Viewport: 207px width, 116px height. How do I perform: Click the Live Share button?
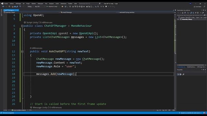(197, 6)
